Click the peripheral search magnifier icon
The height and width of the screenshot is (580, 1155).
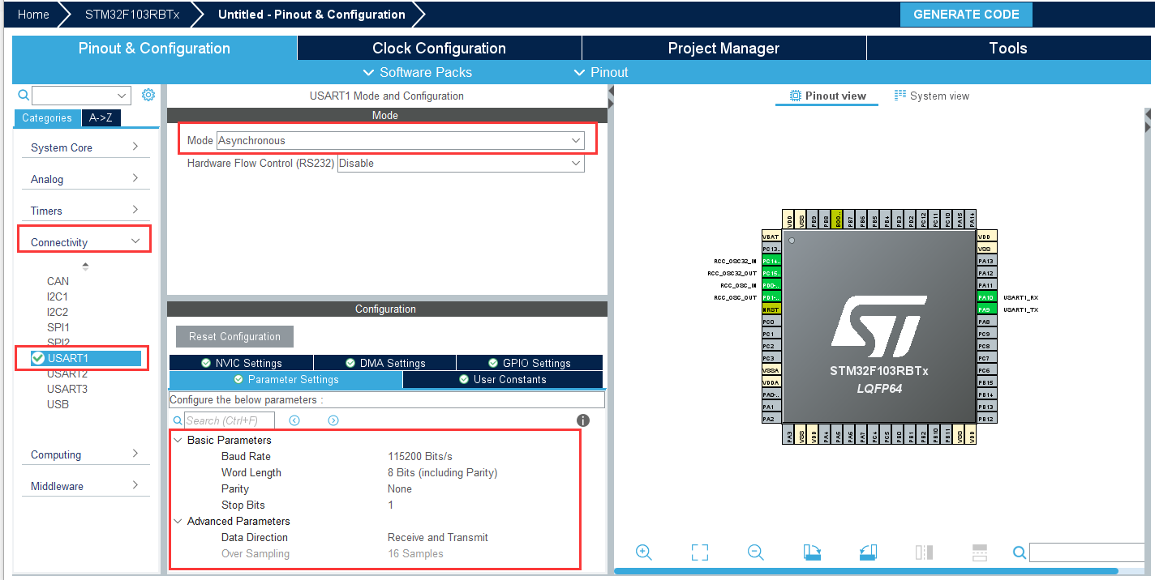23,96
